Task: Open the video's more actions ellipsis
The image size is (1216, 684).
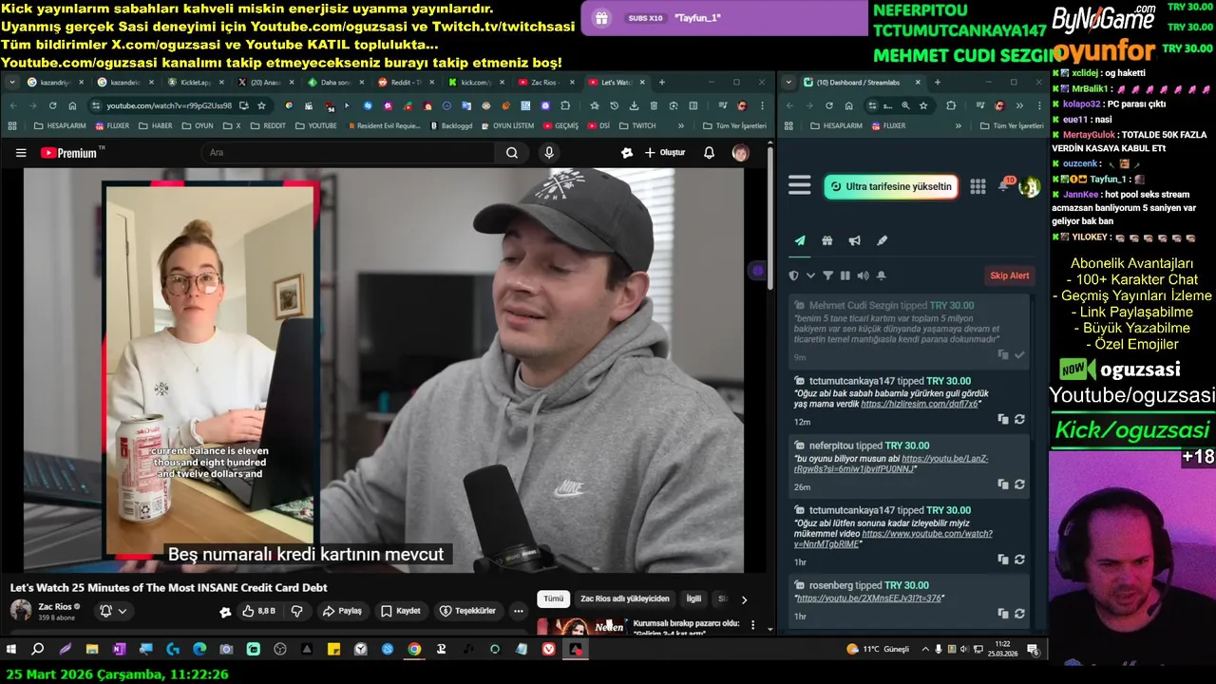Action: (x=519, y=611)
